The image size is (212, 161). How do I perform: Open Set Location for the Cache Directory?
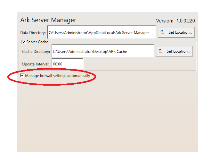[x=175, y=51]
